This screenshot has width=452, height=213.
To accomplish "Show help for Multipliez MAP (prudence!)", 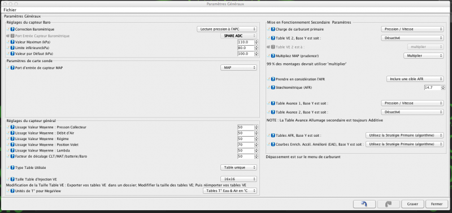I will click(x=273, y=56).
